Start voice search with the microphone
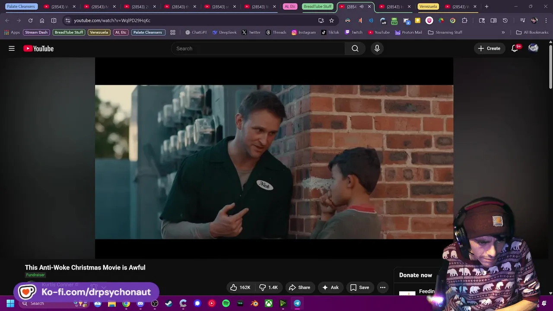The image size is (553, 311). point(377,48)
